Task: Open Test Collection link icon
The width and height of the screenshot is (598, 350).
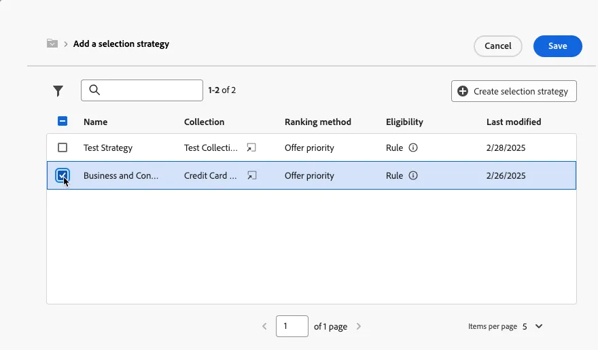Action: (x=251, y=147)
